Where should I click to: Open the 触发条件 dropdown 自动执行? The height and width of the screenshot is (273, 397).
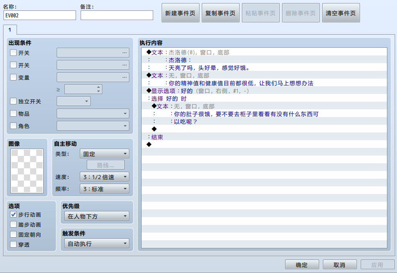pyautogui.click(x=97, y=243)
